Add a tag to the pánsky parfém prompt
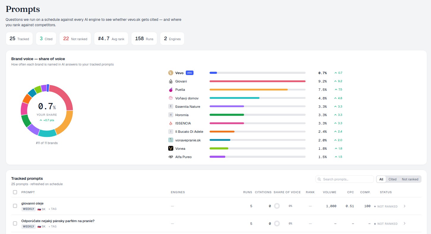Image resolution: width=431 pixels, height=234 pixels. [53, 227]
